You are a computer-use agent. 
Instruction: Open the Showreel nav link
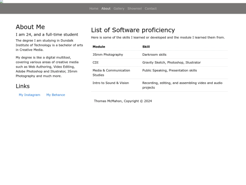click(x=134, y=9)
